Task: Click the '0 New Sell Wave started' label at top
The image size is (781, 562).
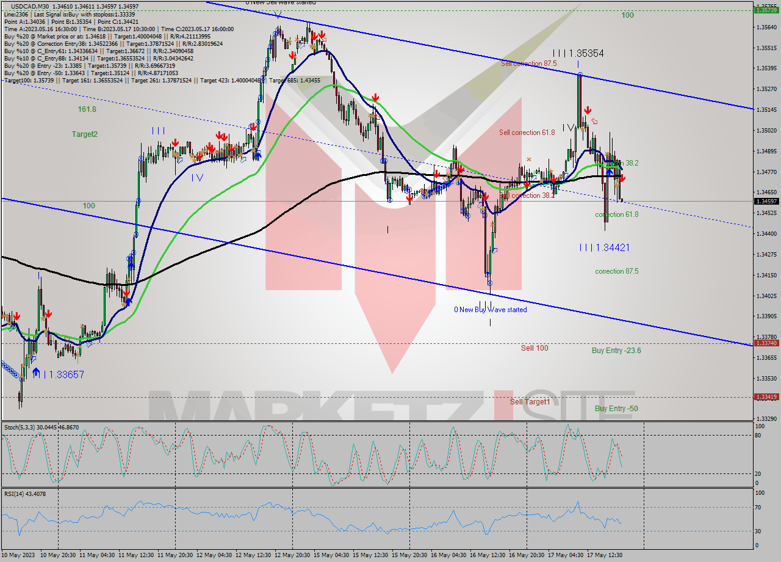Action: [281, 2]
